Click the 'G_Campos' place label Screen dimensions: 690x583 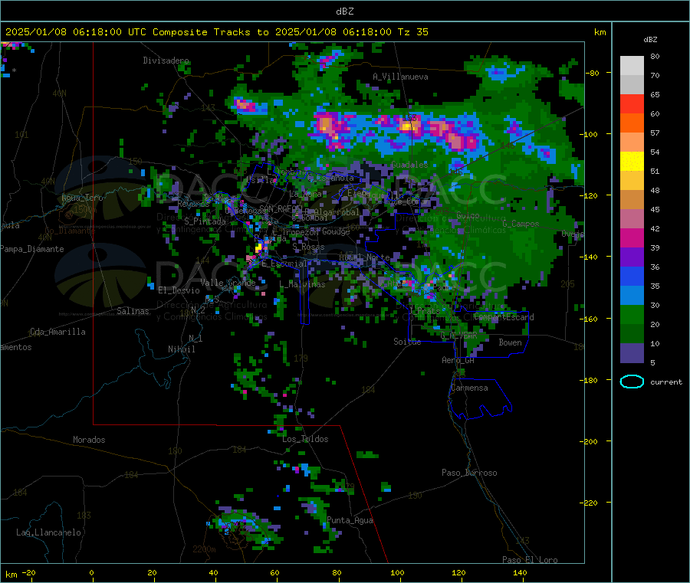(x=521, y=224)
